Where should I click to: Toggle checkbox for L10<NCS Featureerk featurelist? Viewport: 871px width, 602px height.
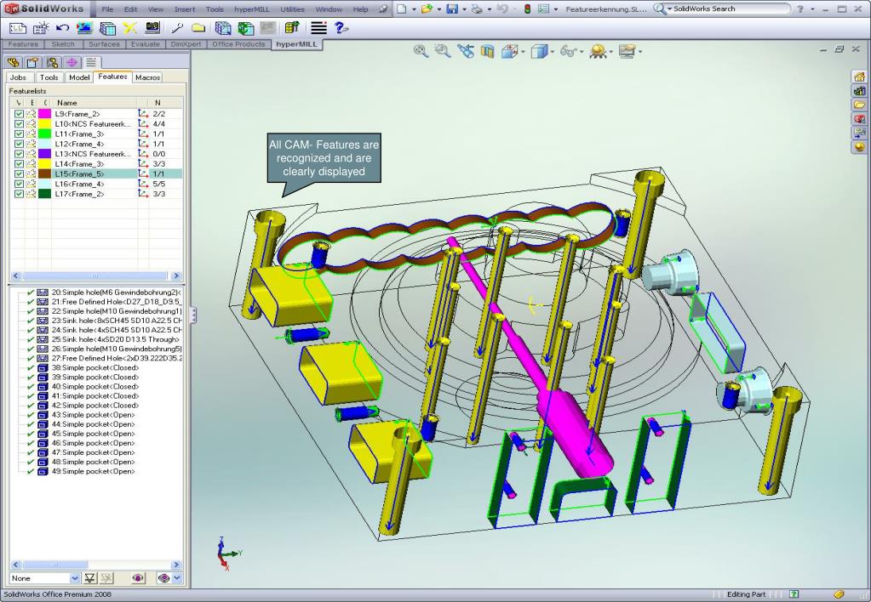point(19,124)
